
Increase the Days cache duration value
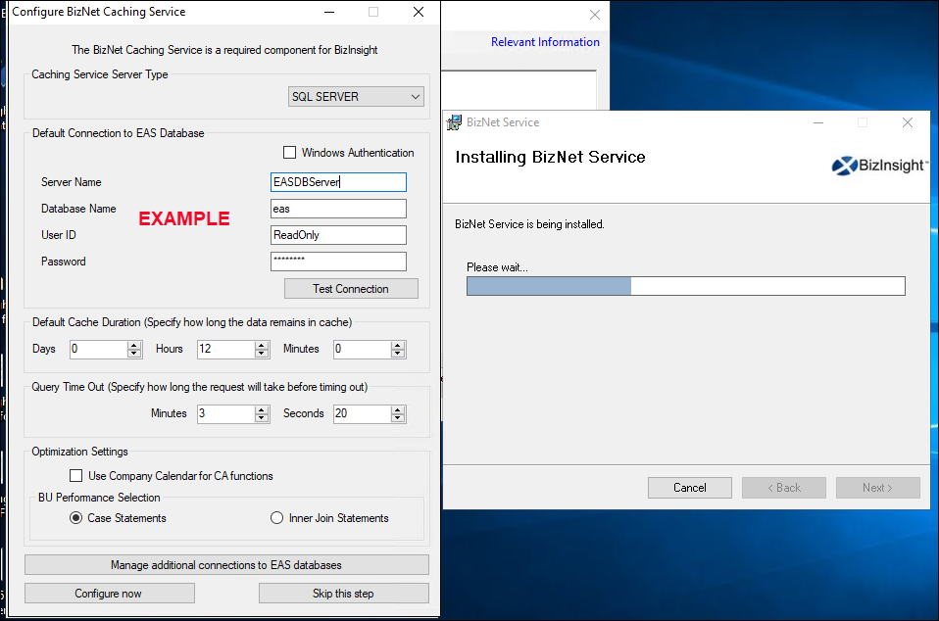pyautogui.click(x=134, y=345)
